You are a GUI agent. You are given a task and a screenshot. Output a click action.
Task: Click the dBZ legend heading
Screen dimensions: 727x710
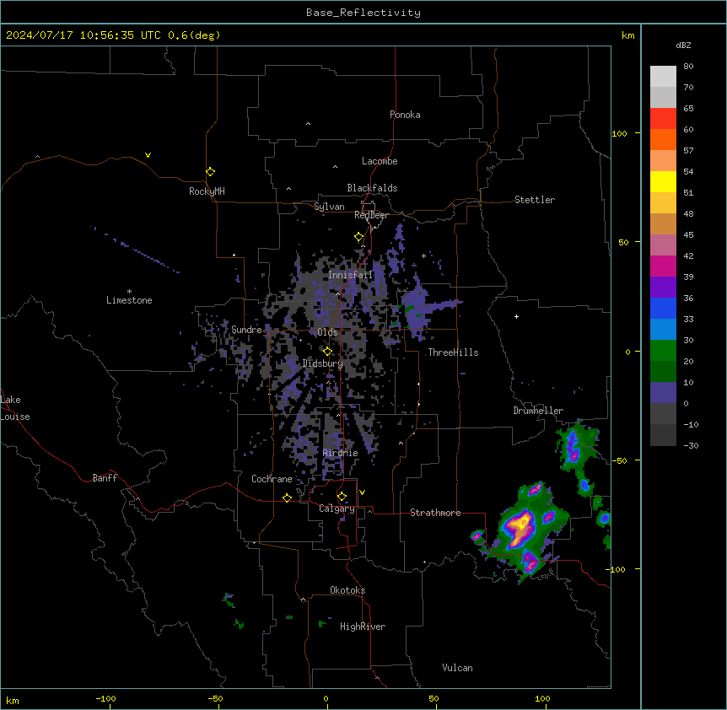coord(683,45)
